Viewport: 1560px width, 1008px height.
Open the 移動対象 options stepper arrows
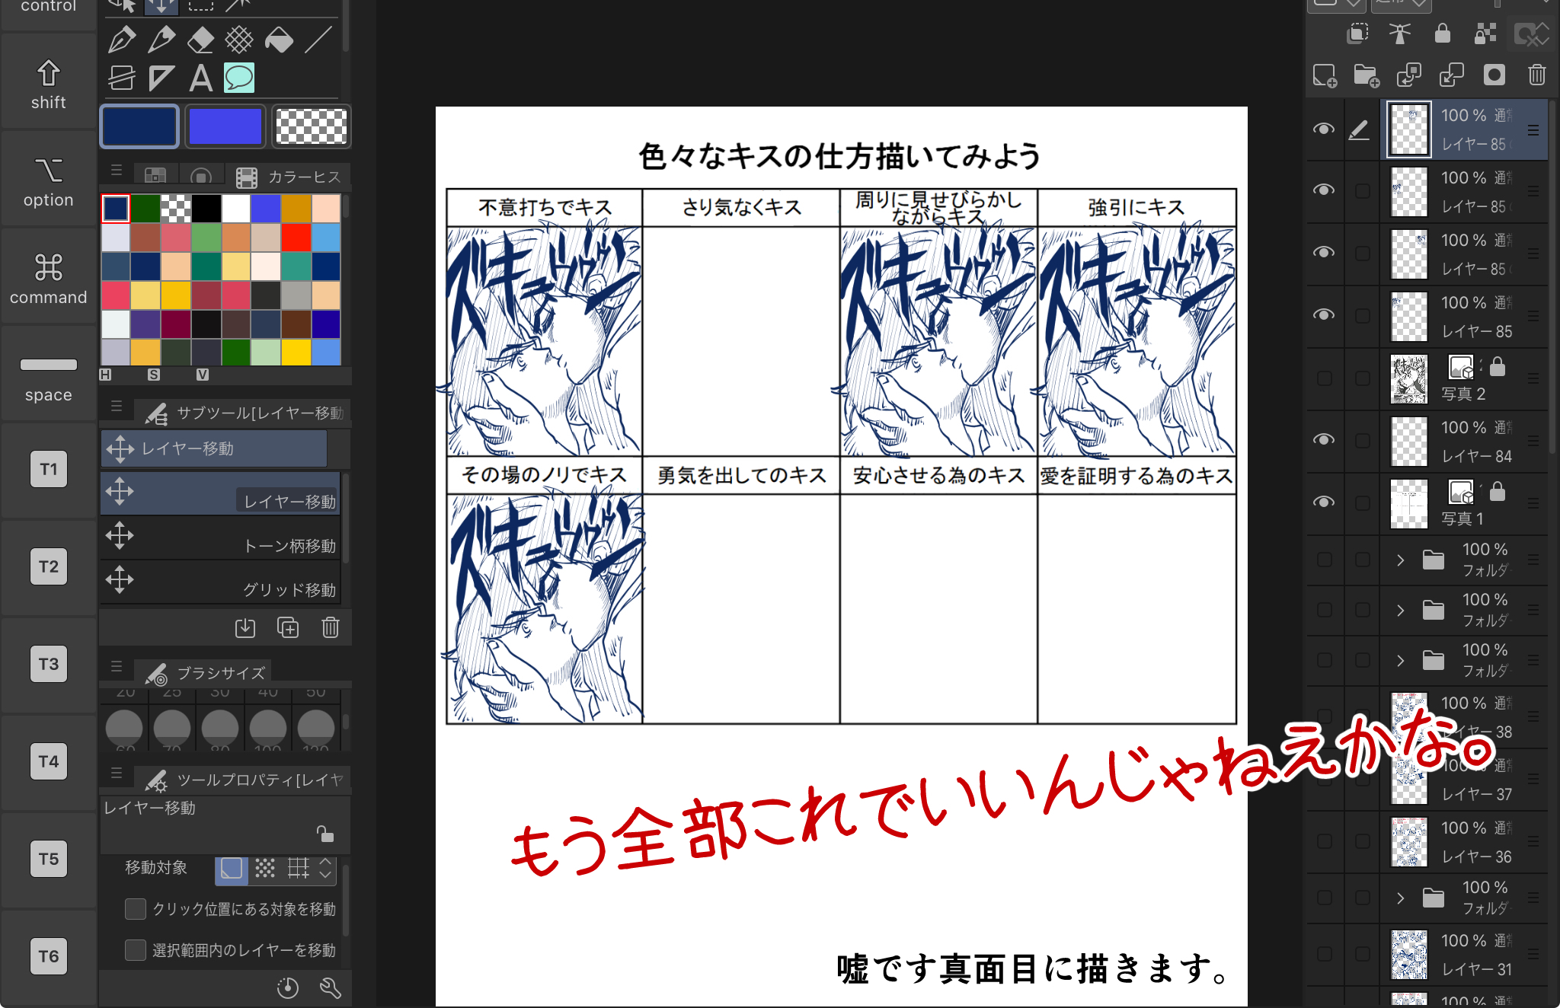pos(325,868)
